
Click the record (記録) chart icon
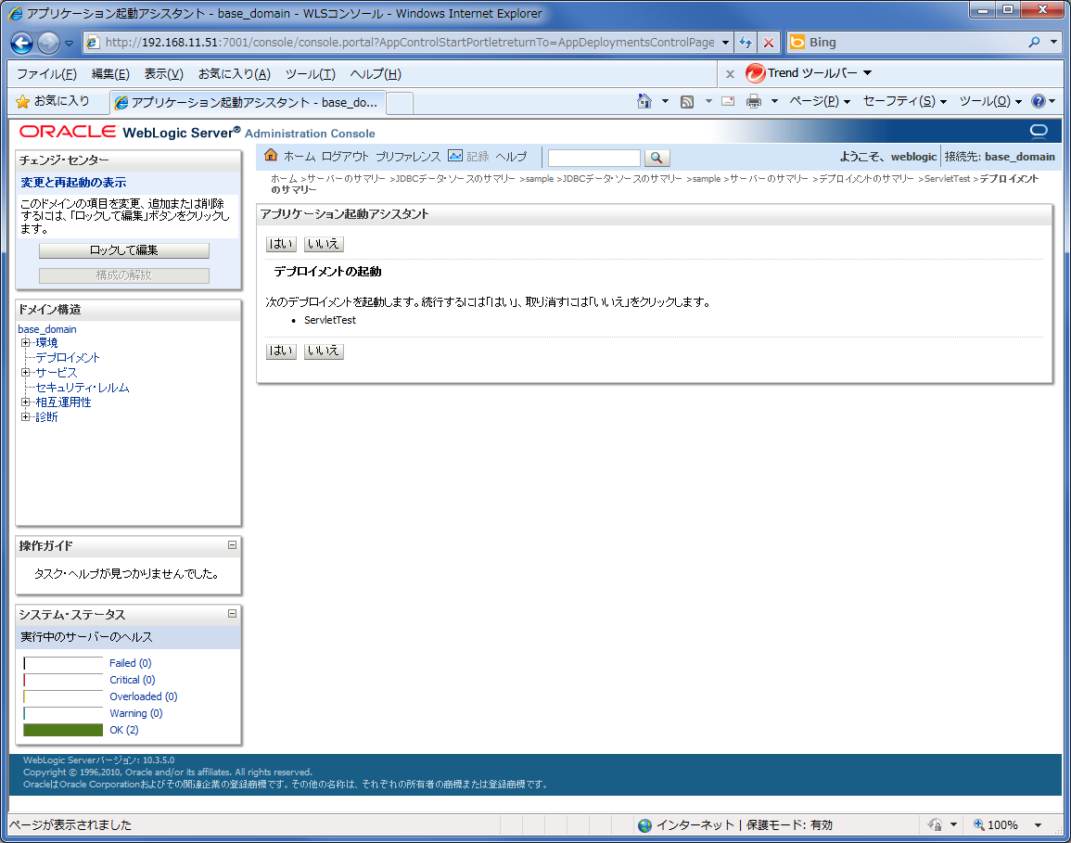(455, 156)
